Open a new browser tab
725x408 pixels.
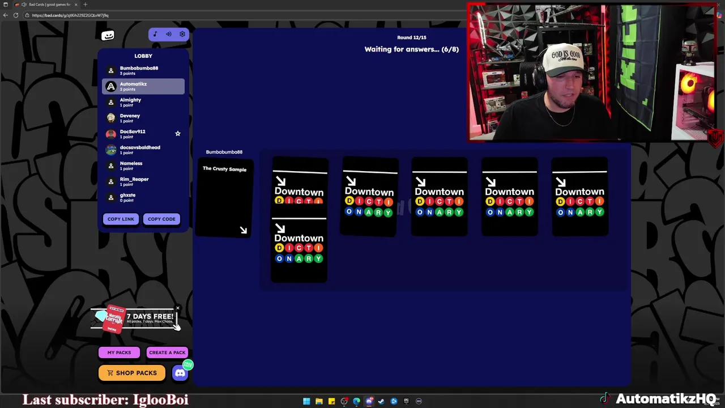click(86, 5)
